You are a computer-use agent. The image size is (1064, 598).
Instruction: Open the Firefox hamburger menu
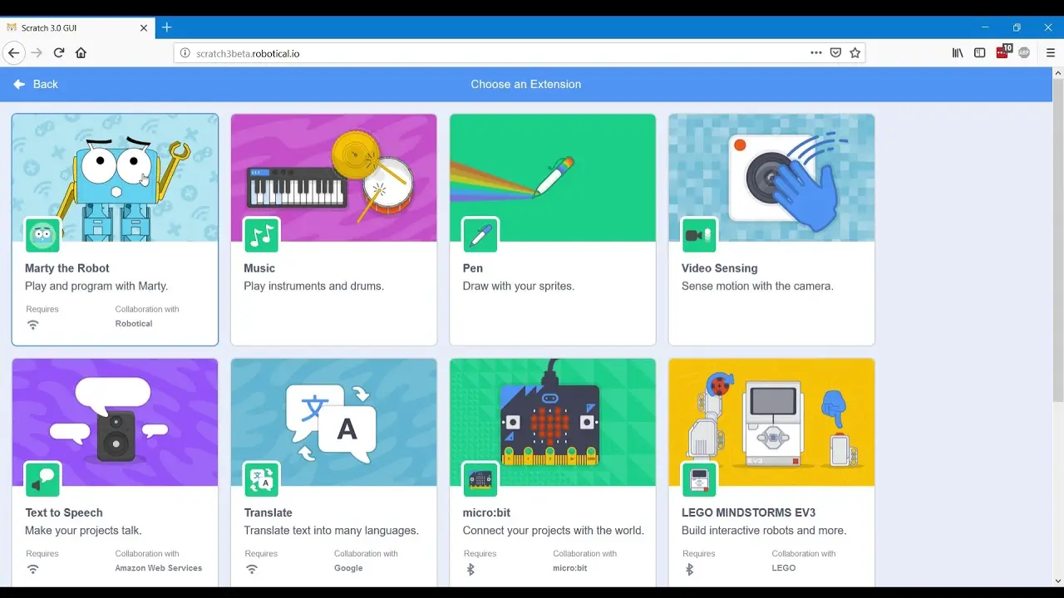click(1051, 52)
